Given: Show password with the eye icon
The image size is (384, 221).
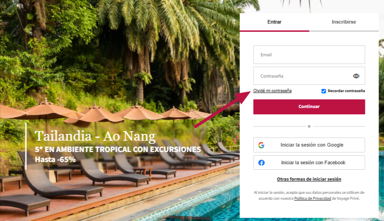Looking at the screenshot, I should point(356,76).
